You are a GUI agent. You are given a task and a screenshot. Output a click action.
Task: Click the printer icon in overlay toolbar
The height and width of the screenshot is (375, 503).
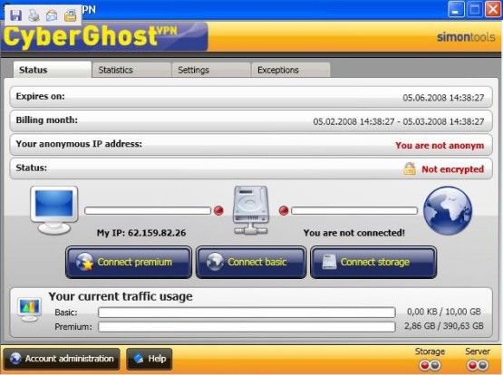34,15
